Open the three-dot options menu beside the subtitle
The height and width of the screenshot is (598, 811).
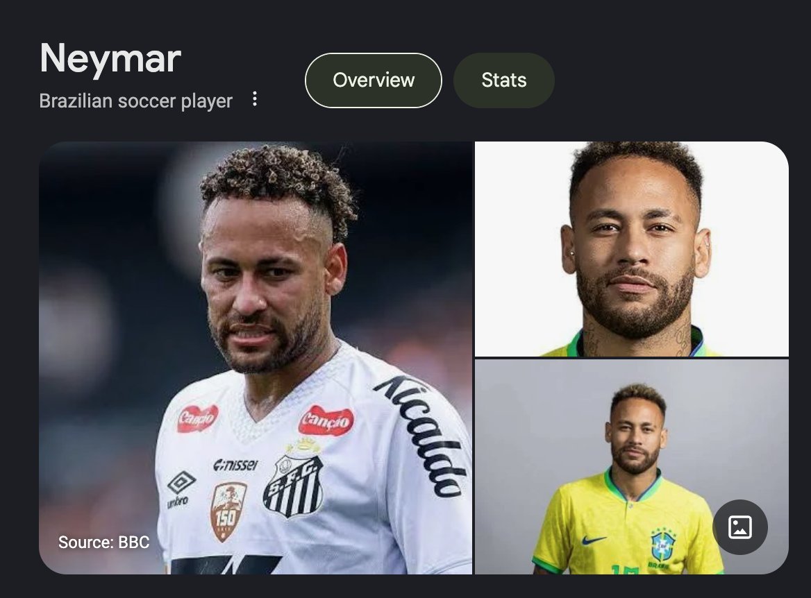click(x=254, y=99)
